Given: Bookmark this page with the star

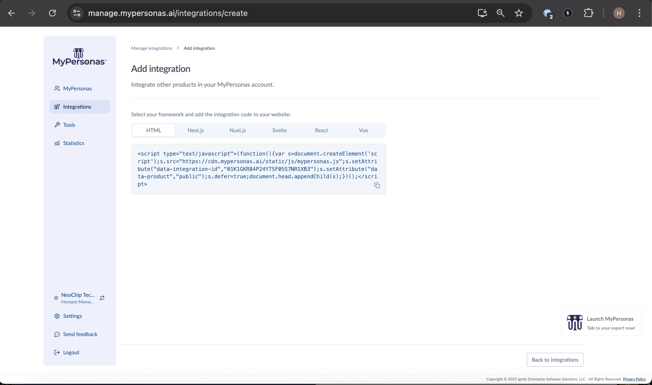Looking at the screenshot, I should click(x=519, y=13).
